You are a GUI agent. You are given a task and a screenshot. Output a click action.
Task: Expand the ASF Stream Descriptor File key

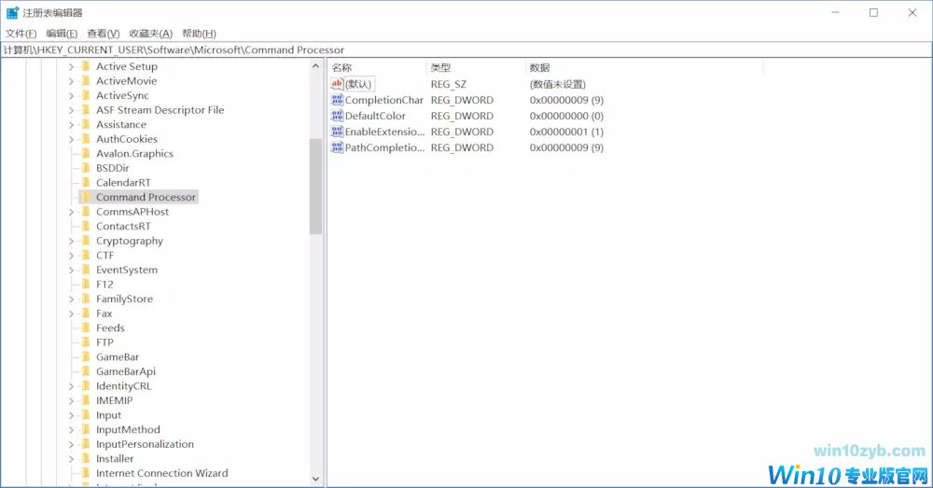pos(72,110)
